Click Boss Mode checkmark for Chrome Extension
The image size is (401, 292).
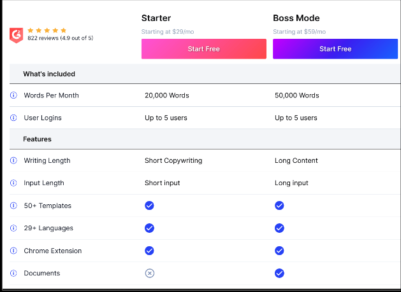click(x=279, y=251)
